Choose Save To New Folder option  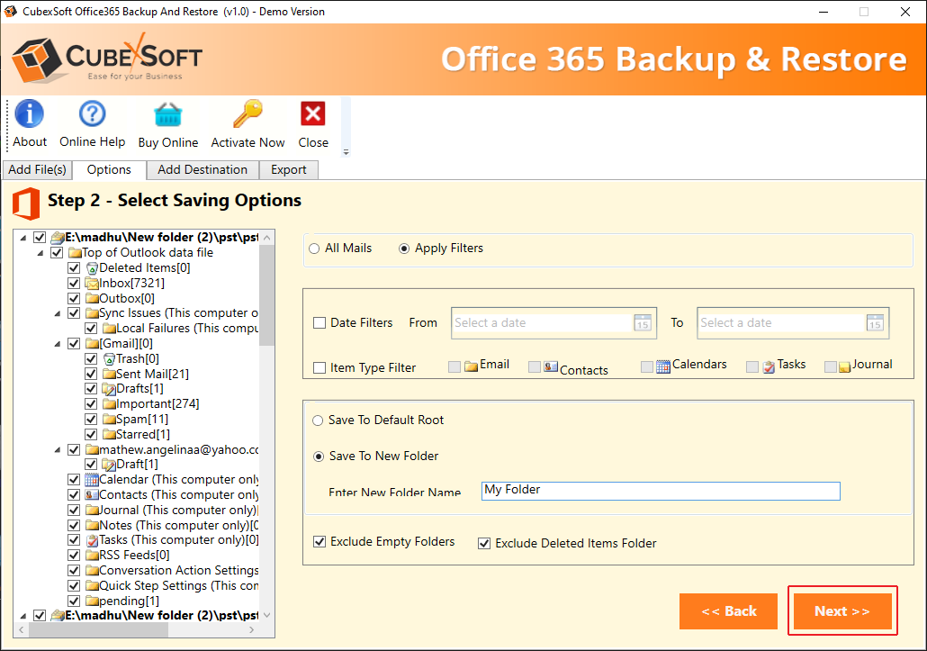[319, 457]
